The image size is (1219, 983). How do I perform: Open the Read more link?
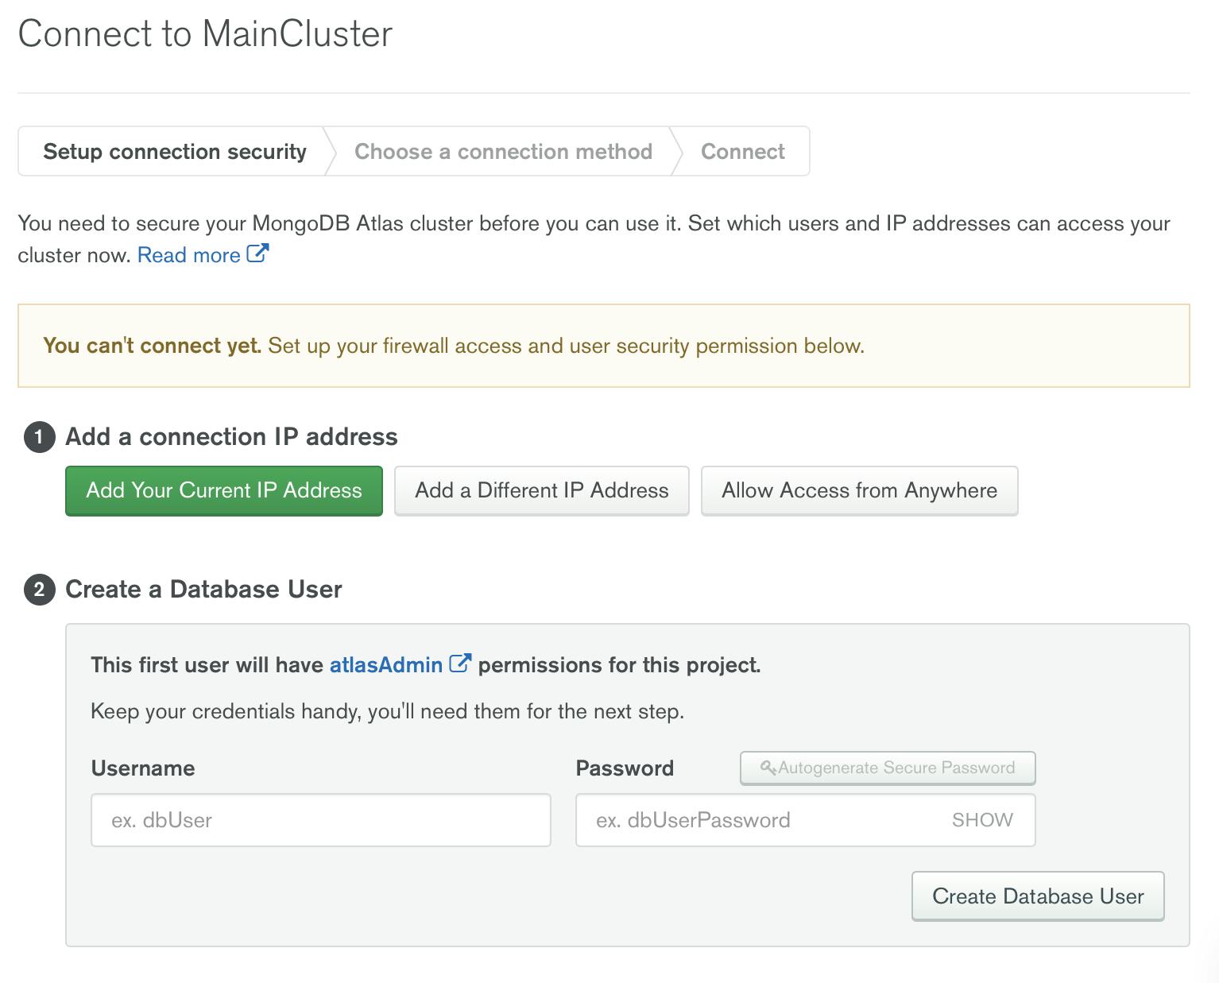click(x=189, y=255)
